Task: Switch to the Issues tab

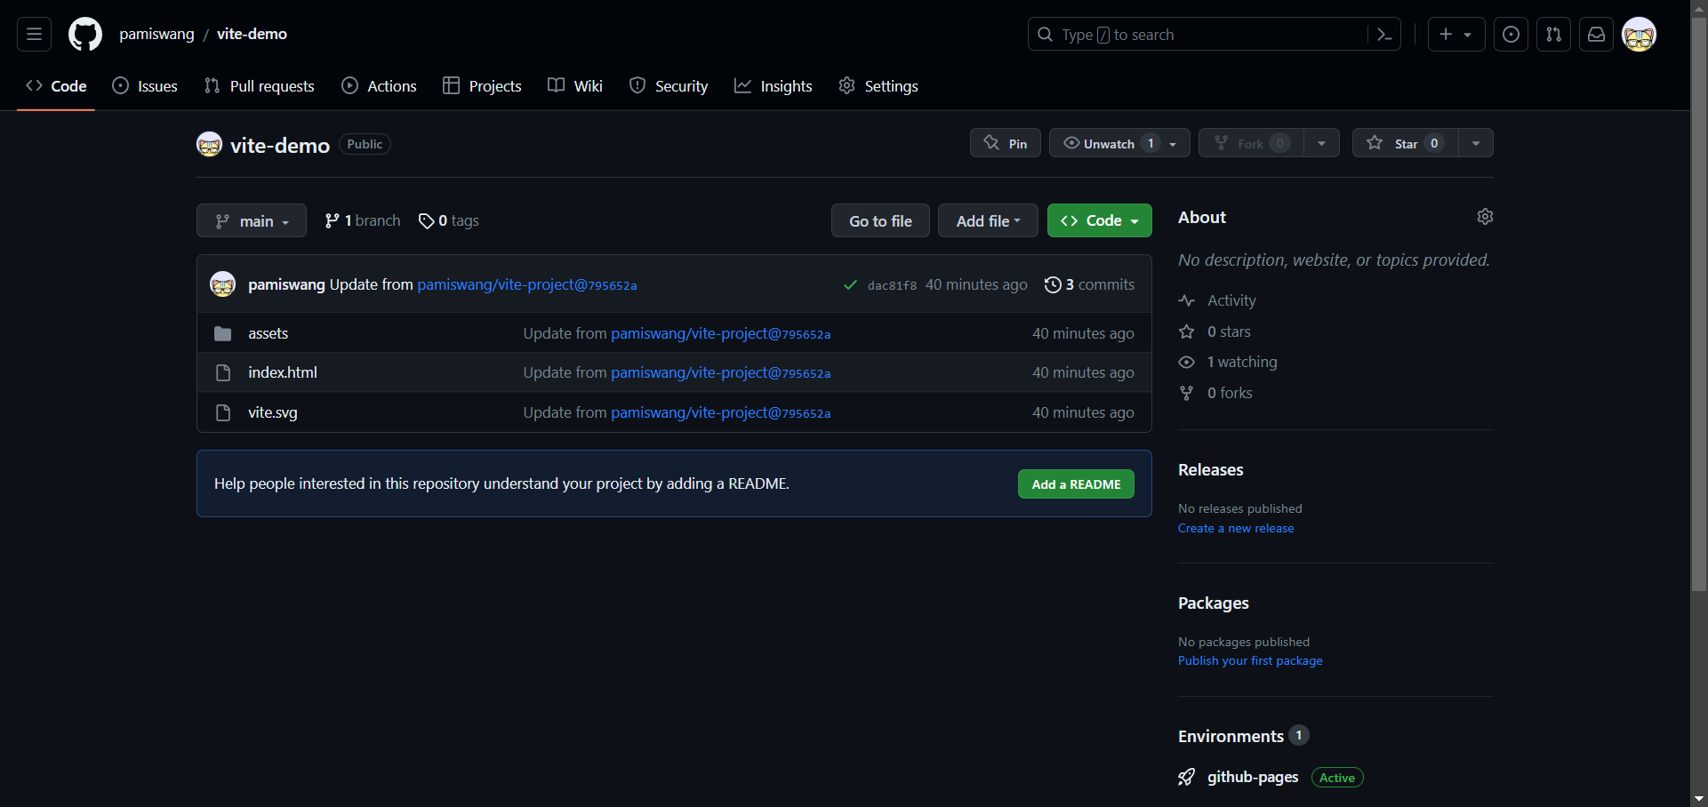Action: (x=145, y=86)
